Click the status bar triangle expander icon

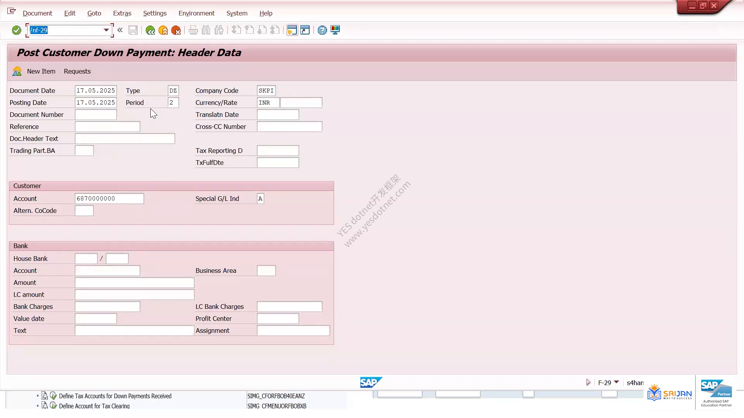588,382
